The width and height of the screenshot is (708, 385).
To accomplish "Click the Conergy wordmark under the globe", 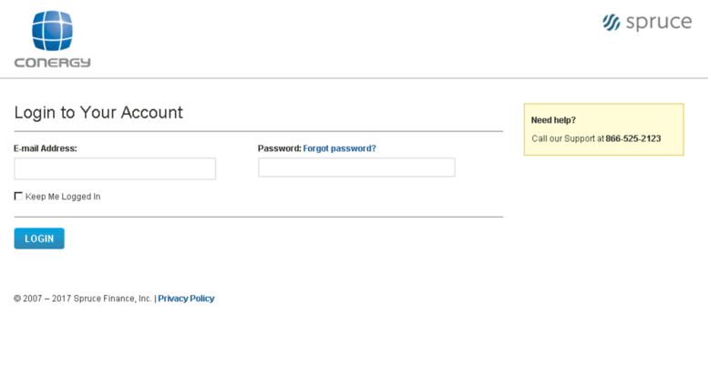I will tap(52, 62).
